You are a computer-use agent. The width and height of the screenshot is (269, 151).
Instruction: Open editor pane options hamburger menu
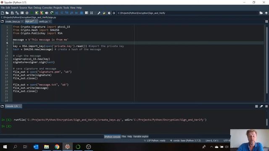point(266,21)
